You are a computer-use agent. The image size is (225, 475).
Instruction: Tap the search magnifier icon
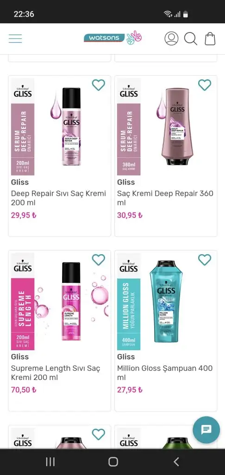[191, 39]
